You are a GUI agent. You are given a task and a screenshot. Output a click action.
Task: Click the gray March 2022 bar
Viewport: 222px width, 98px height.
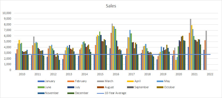pyautogui.click(x=206, y=50)
